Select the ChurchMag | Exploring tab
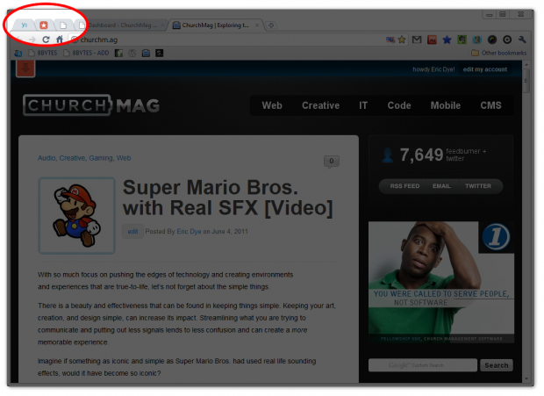Viewport: 544px width, 396px height. 214,25
